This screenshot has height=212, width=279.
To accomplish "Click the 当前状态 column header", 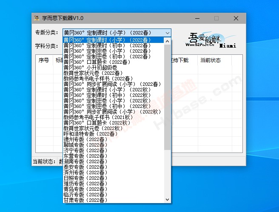I will (214, 60).
